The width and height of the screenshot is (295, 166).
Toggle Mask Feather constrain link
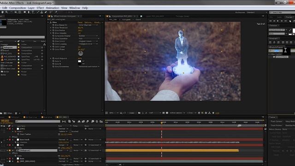pos(59,134)
